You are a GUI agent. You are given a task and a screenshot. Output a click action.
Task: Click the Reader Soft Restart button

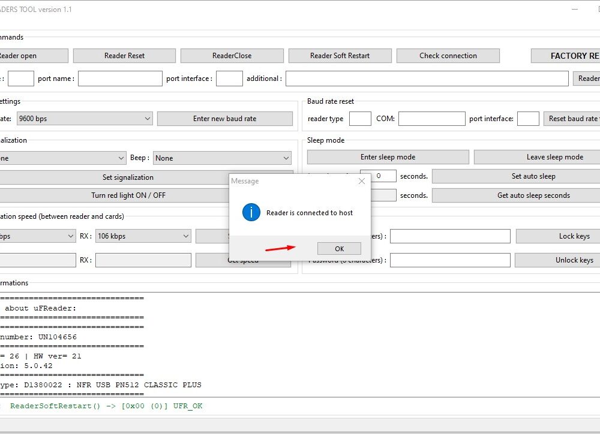(340, 56)
